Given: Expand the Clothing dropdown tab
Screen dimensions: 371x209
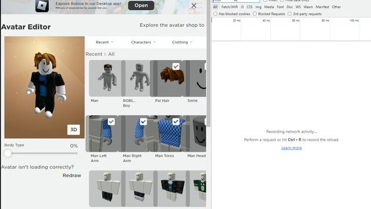Looking at the screenshot, I should 182,42.
